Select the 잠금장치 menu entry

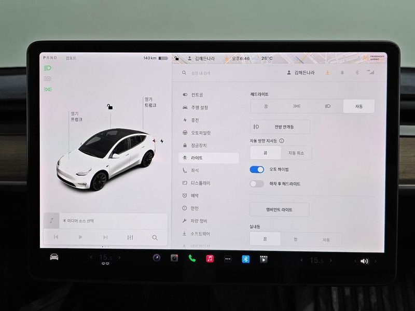pyautogui.click(x=199, y=146)
